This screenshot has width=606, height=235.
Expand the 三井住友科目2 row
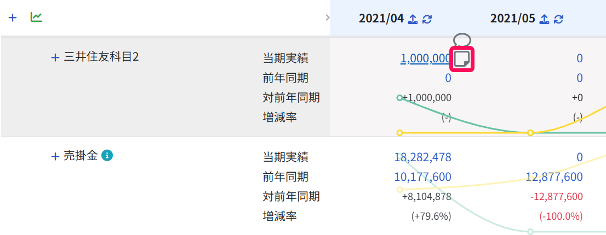point(55,58)
